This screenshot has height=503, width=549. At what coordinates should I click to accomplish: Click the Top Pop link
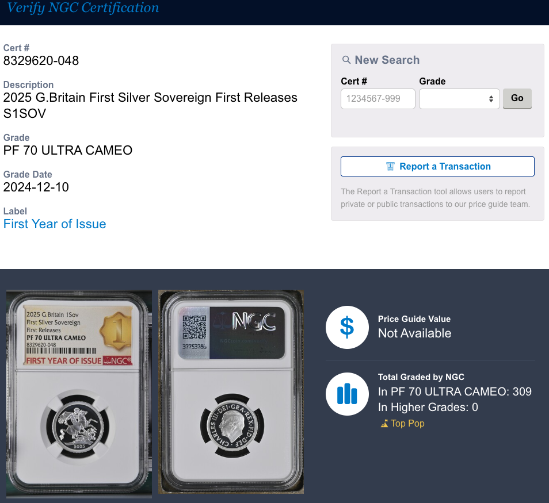[x=407, y=423]
